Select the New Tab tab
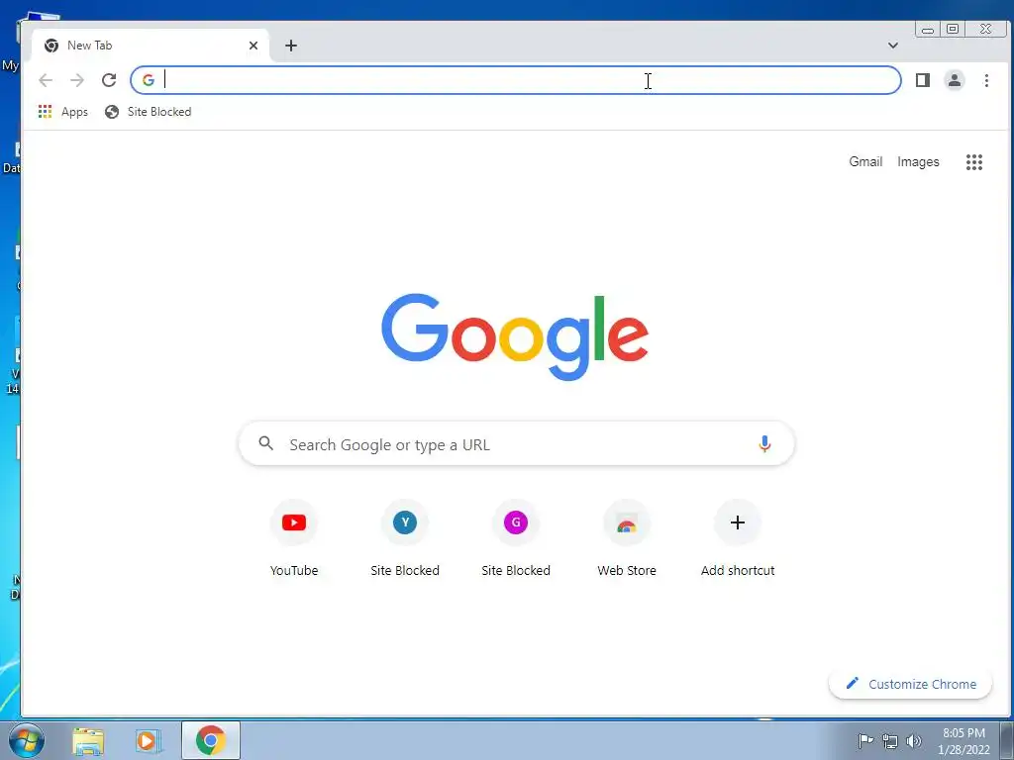Viewport: 1014px width, 760px height. coord(151,46)
